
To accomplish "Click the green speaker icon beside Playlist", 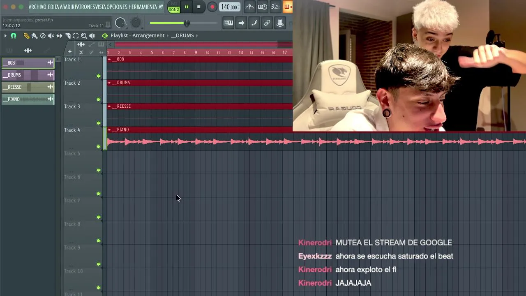I will pos(105,36).
